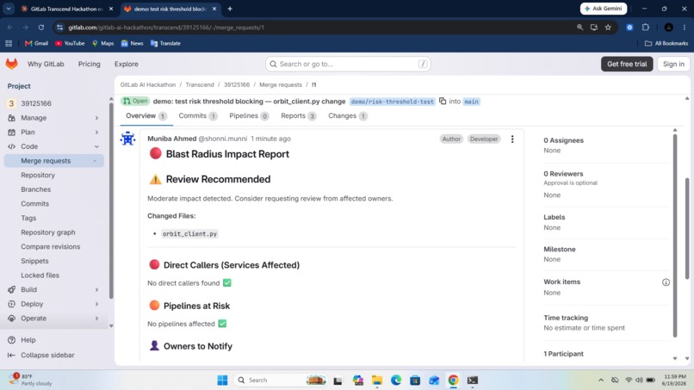Open terminal icon in taskbar
The image size is (694, 390).
pyautogui.click(x=472, y=381)
